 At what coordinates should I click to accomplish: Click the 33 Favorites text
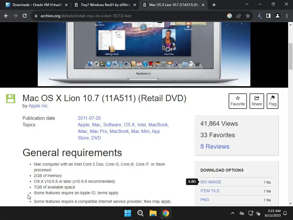[217, 135]
